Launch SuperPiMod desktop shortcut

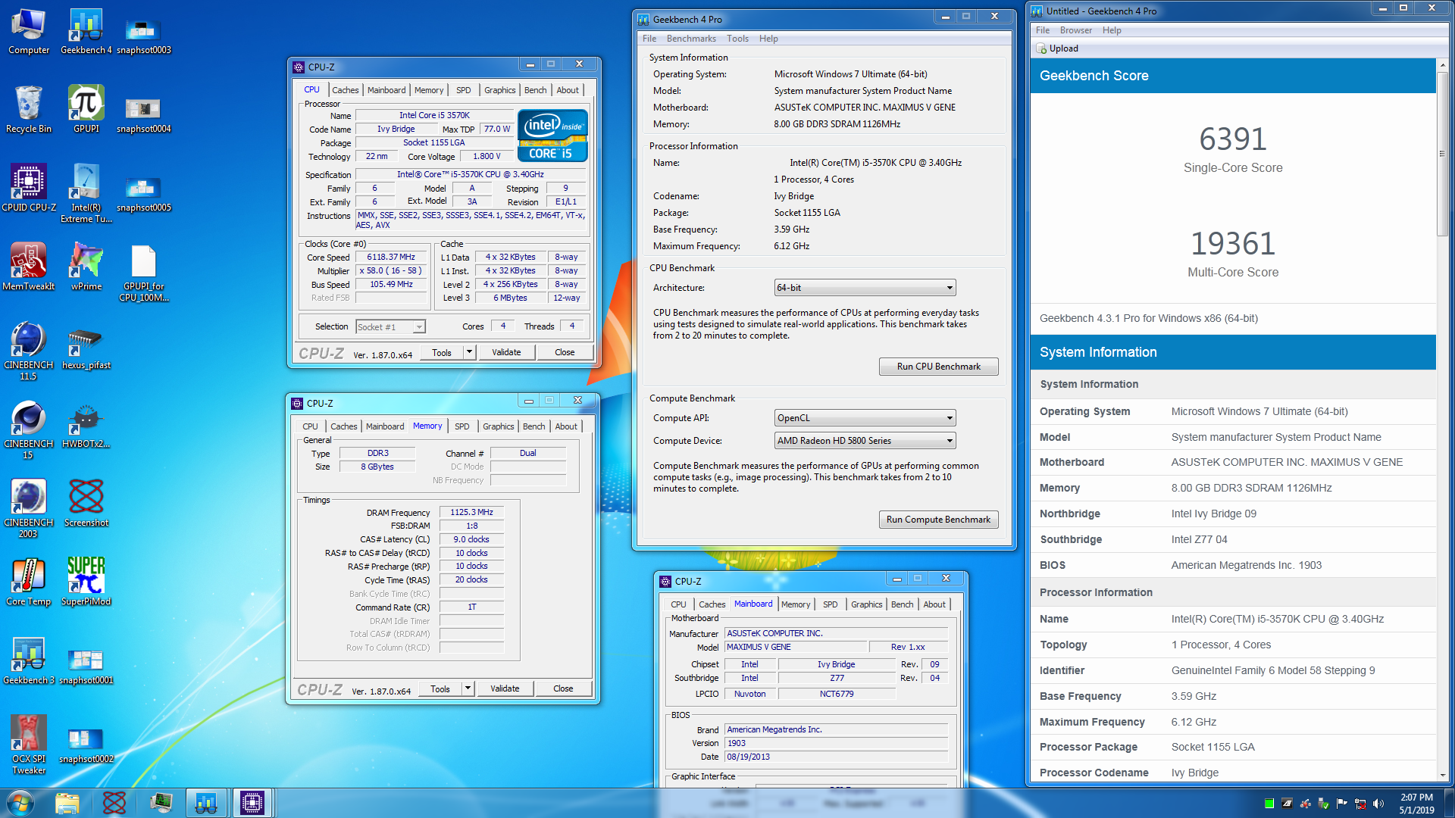[86, 583]
